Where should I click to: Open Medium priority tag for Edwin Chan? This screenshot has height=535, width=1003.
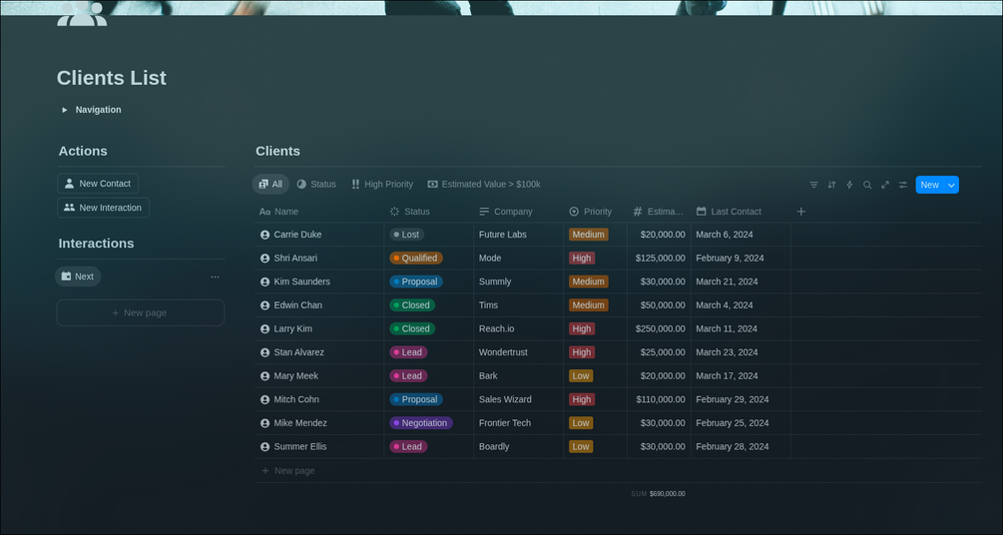pos(589,305)
